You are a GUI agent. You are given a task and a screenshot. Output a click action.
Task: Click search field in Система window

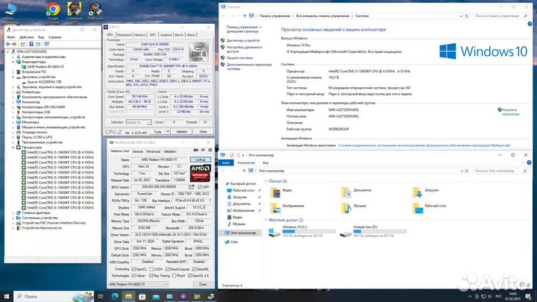point(500,16)
